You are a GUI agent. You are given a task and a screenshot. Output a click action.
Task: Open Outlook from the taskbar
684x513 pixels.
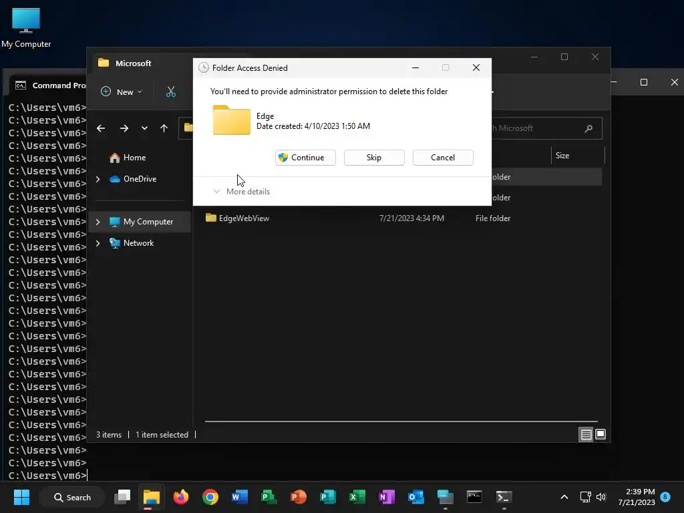(x=415, y=497)
